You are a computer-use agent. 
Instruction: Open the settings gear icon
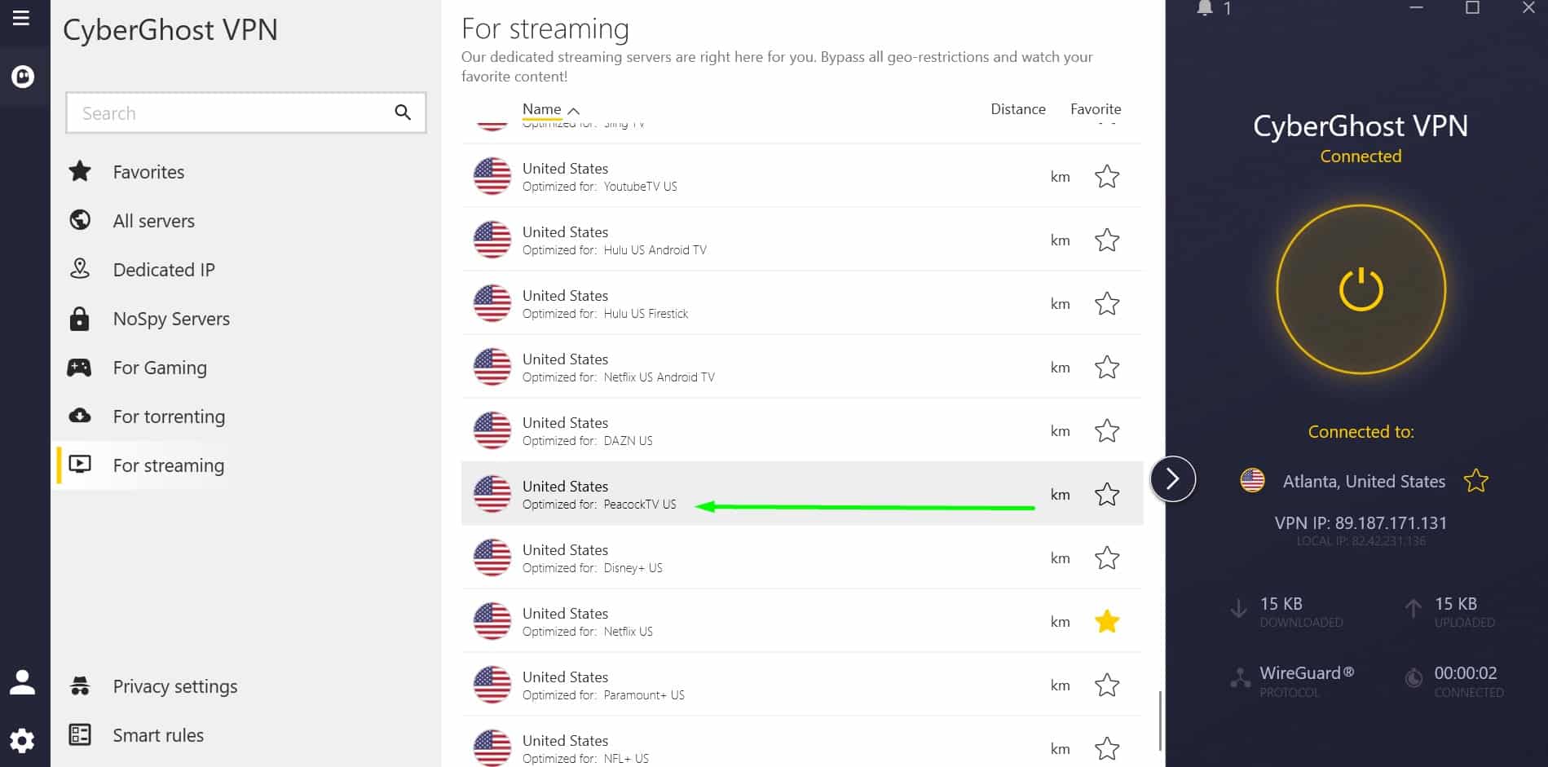pyautogui.click(x=22, y=740)
